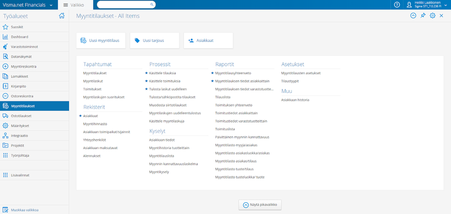451x214 pixels.
Task: Click the search magnifier icon
Action: (152, 5)
